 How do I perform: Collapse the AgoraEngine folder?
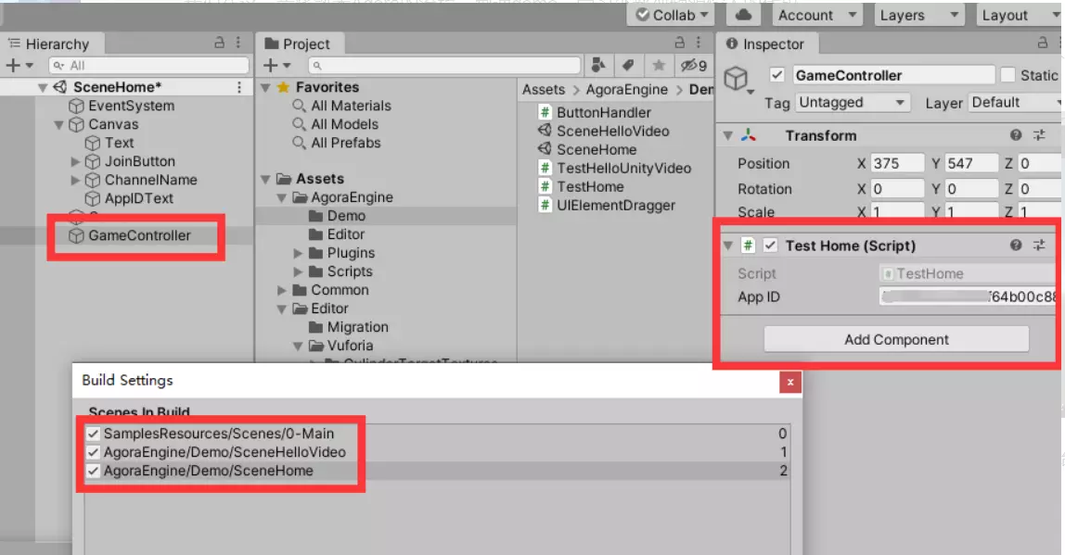(x=281, y=197)
